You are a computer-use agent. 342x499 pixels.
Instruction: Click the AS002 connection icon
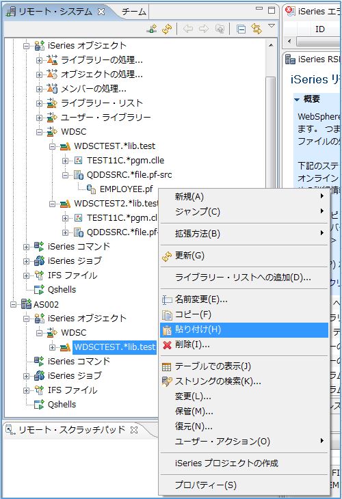[x=26, y=304]
